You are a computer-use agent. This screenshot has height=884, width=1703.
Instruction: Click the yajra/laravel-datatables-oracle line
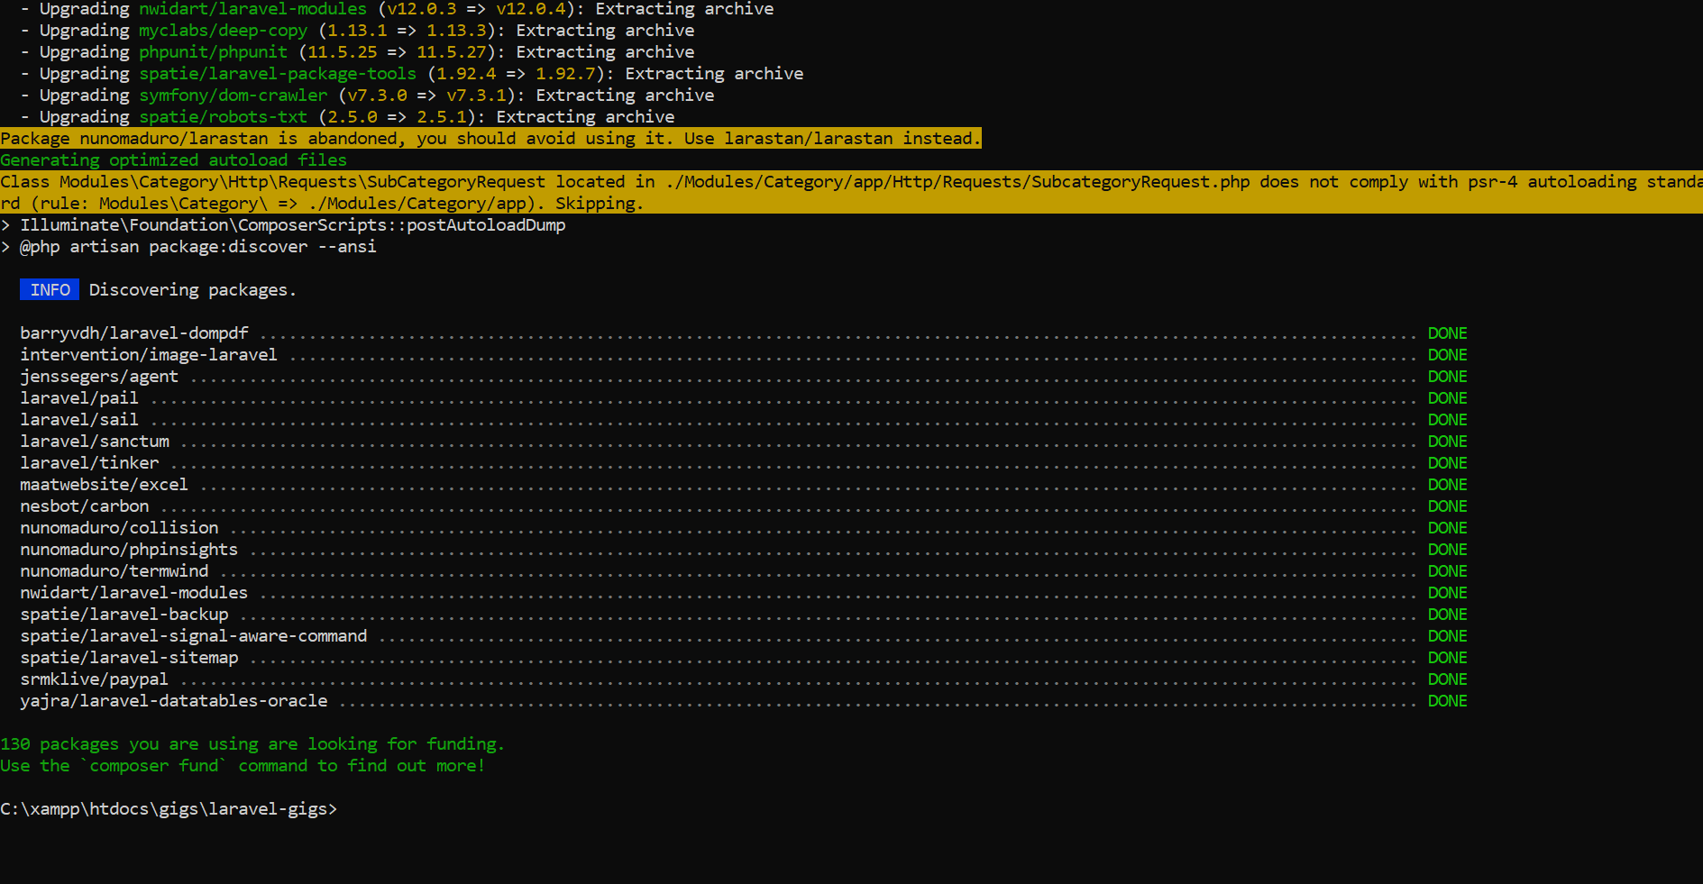click(x=173, y=700)
